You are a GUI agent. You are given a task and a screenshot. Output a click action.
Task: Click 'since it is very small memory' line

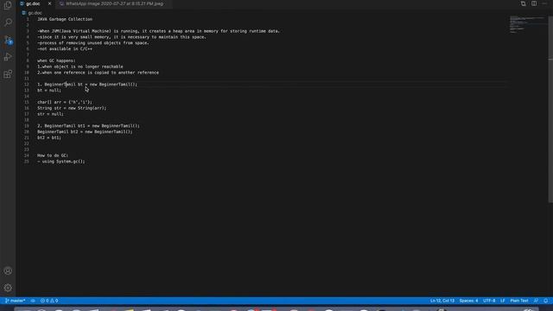click(122, 37)
